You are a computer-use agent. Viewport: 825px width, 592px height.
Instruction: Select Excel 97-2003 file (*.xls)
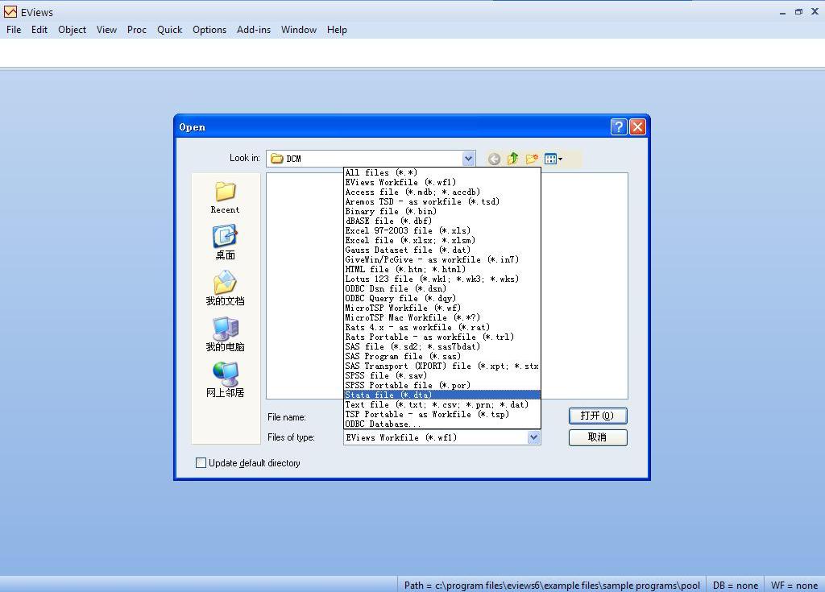(x=442, y=231)
